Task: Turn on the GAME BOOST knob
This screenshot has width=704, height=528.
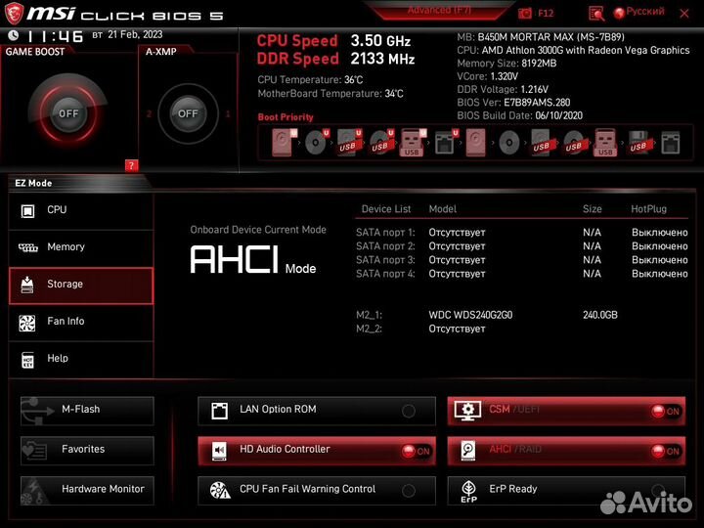Action: pyautogui.click(x=68, y=113)
